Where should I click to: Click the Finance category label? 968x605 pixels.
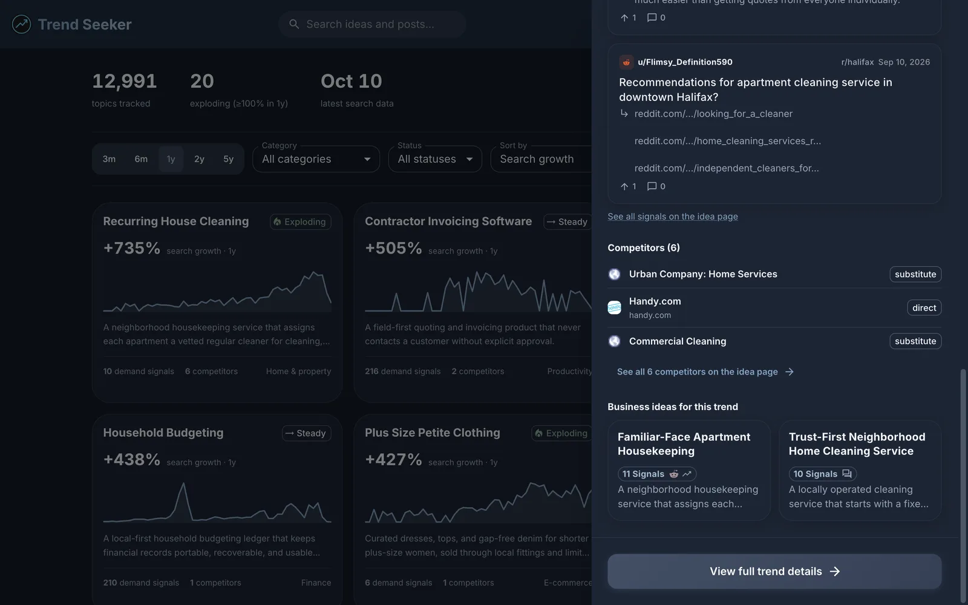(x=316, y=583)
